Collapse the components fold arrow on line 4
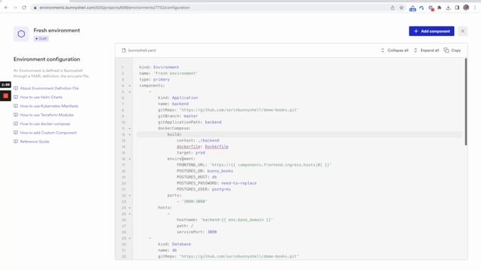Screen dimensions: 481x270 click(129, 85)
